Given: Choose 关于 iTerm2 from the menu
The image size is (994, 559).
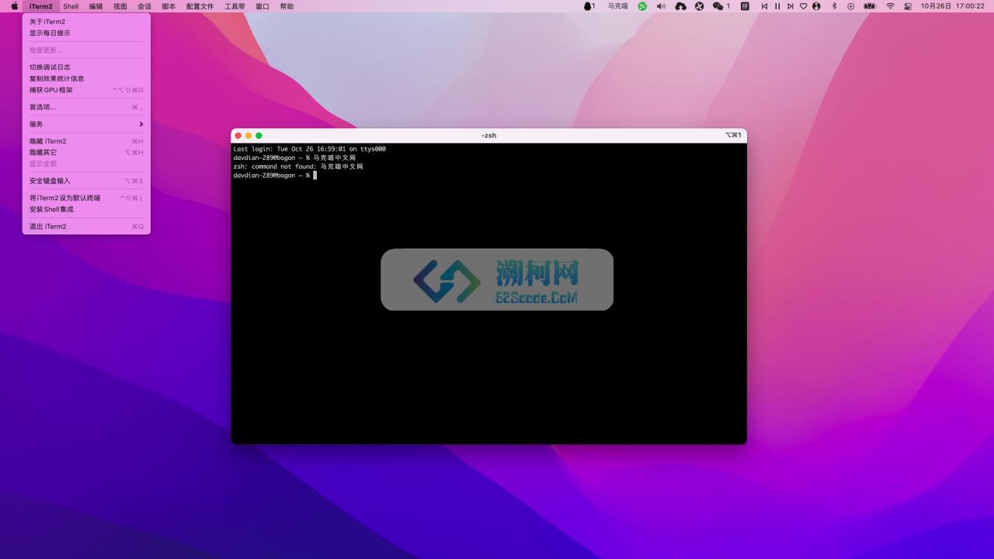Looking at the screenshot, I should 86,22.
